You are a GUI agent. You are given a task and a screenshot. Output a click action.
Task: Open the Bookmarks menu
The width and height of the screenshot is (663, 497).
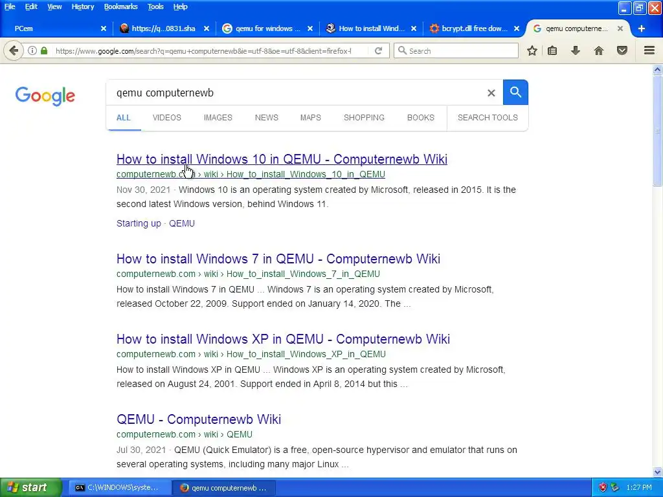tap(120, 6)
